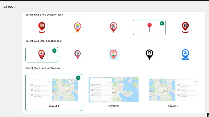Select the black user location pin
The height and width of the screenshot is (117, 209).
[x=149, y=55]
